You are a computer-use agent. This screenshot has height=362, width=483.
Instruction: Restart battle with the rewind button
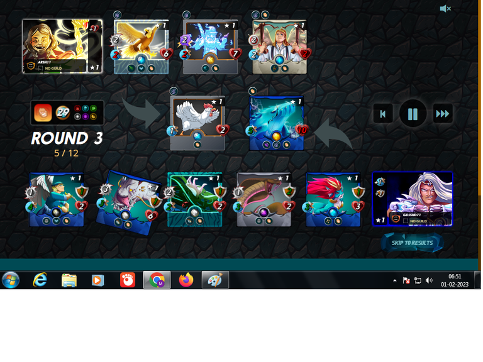[383, 114]
